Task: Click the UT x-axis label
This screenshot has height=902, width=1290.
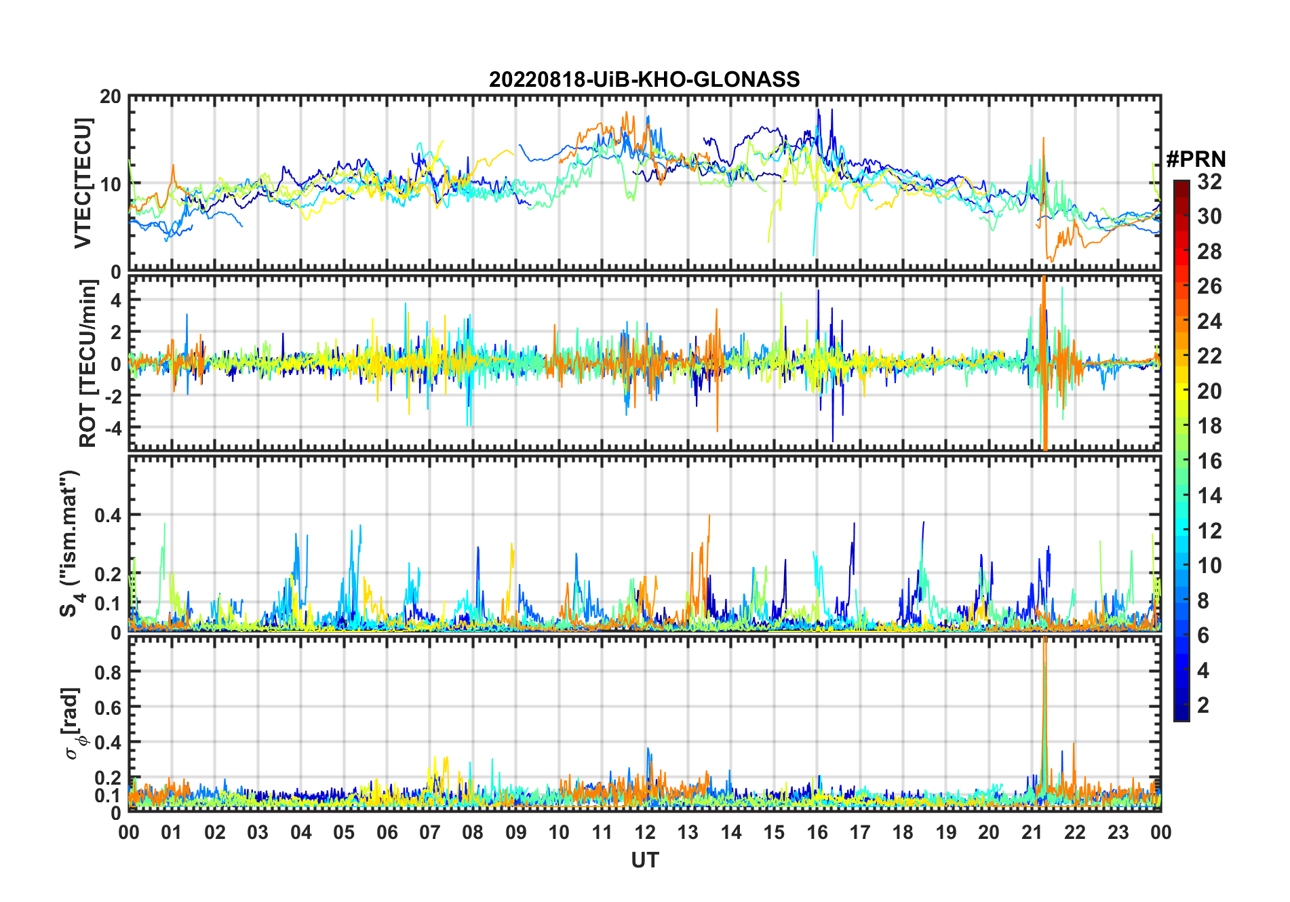Action: [645, 860]
